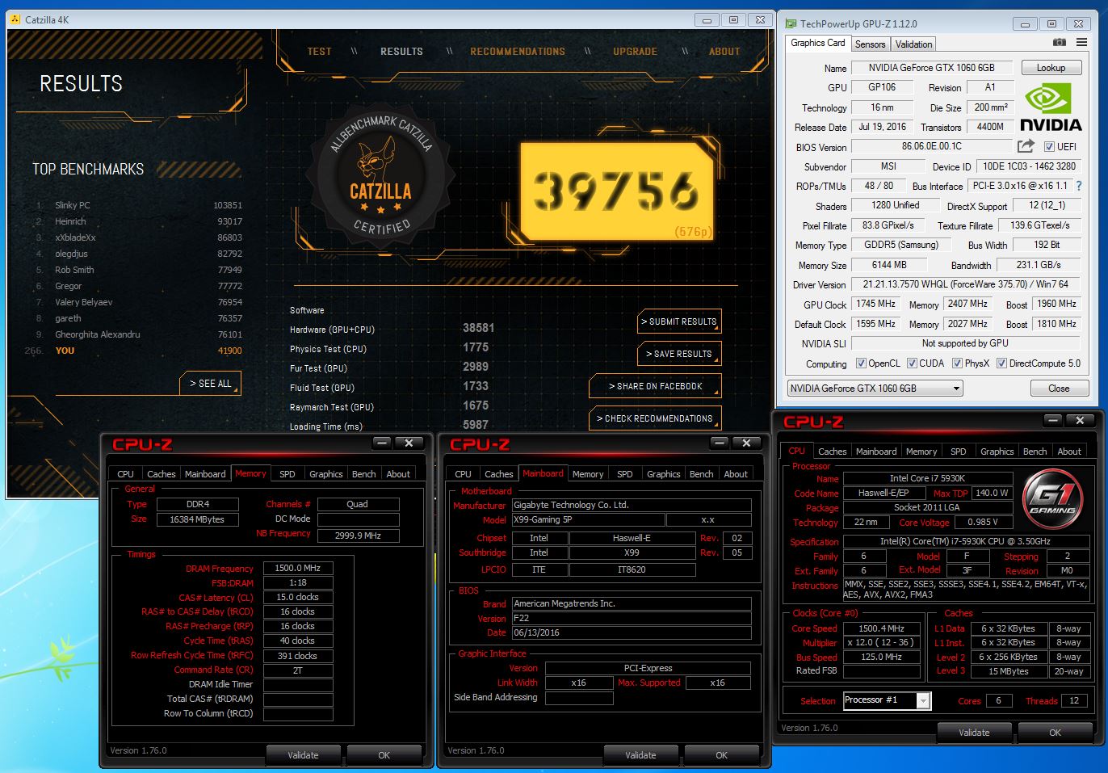Screen dimensions: 1108x773
Task: Select Gheorghita Alexandru benchmark entry
Action: [x=138, y=334]
